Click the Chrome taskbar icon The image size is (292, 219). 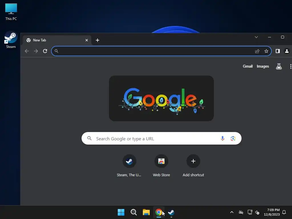tap(159, 212)
